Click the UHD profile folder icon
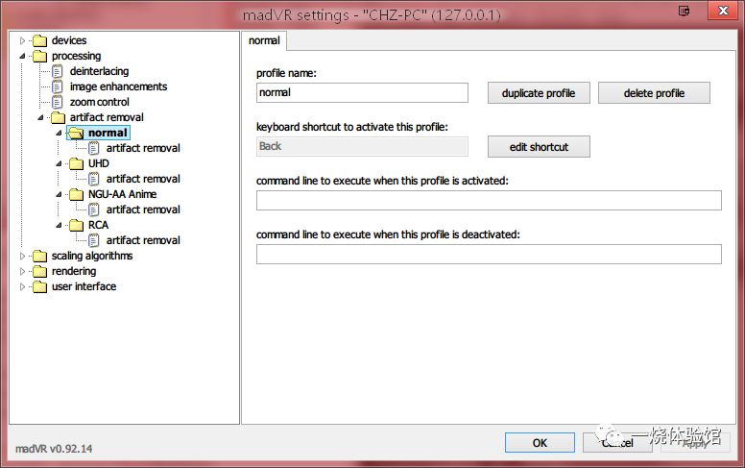Image resolution: width=745 pixels, height=468 pixels. [x=76, y=163]
